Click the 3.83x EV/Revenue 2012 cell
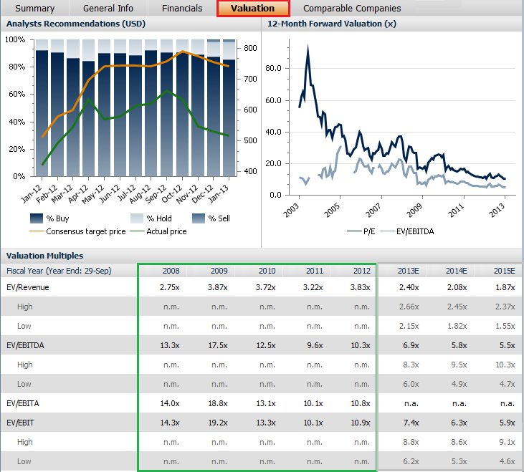The height and width of the screenshot is (472, 524). tap(361, 287)
